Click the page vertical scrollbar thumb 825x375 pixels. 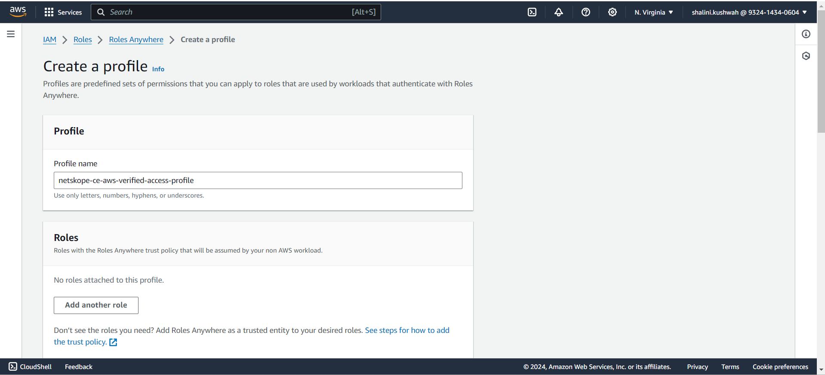coord(821,71)
